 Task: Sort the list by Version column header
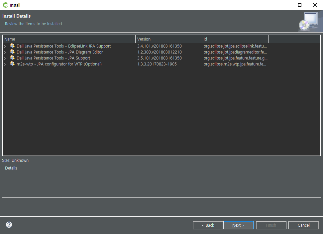(x=168, y=39)
